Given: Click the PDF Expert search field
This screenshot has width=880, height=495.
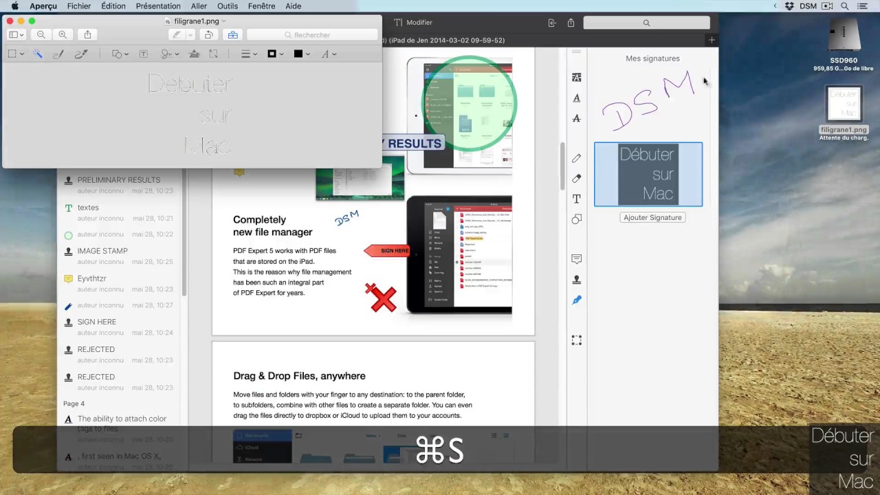Looking at the screenshot, I should click(x=646, y=23).
